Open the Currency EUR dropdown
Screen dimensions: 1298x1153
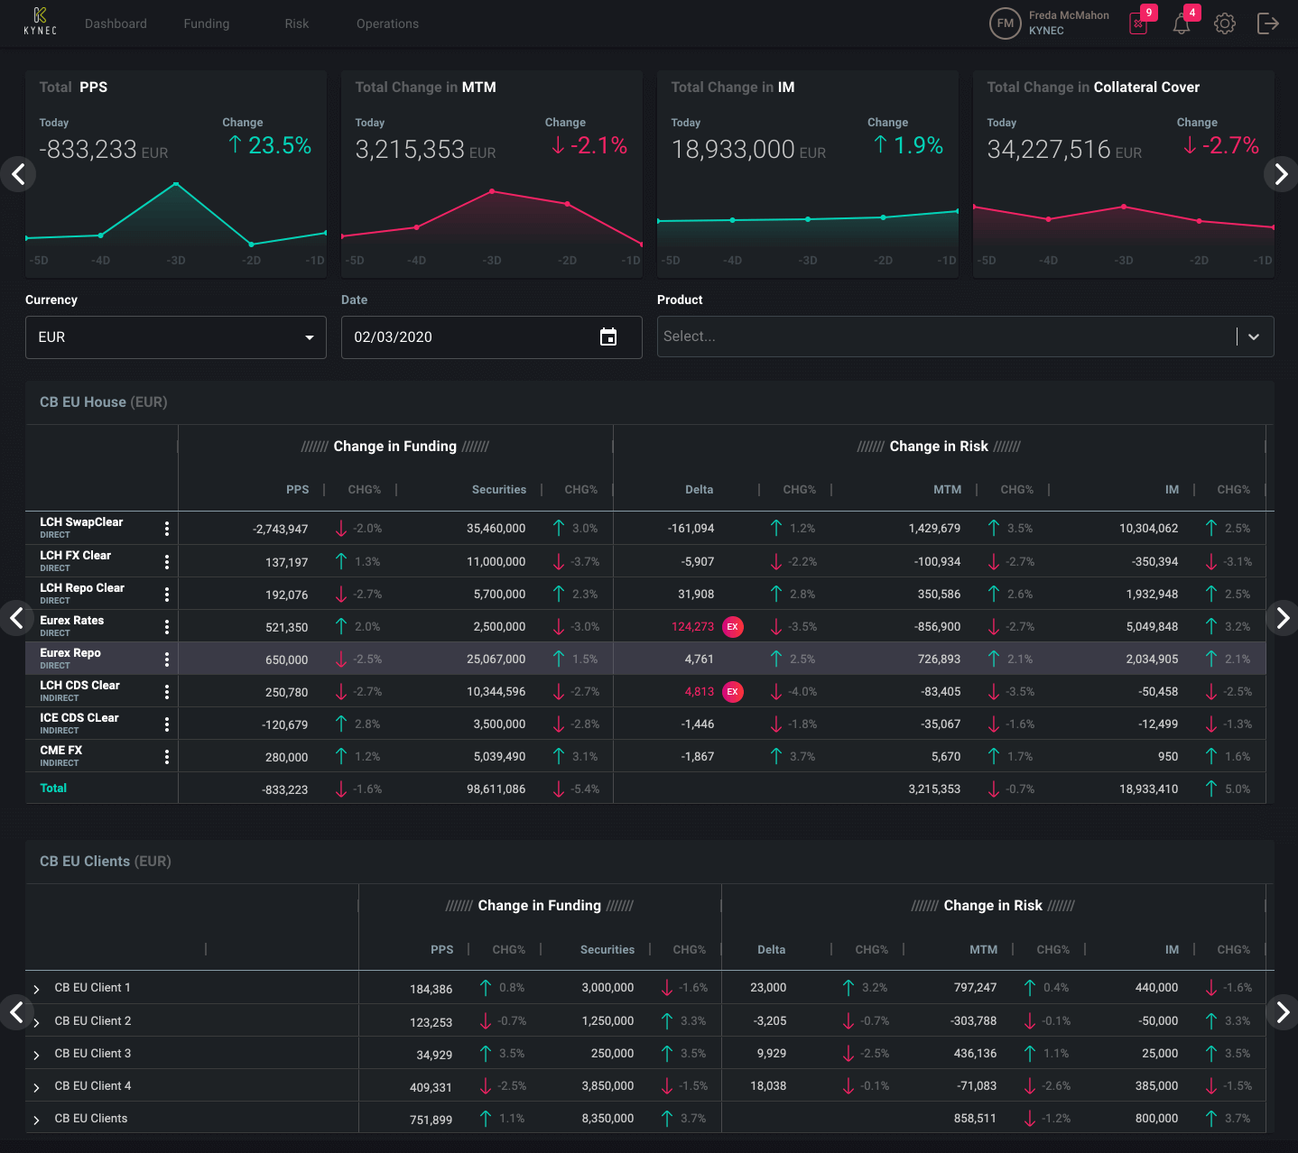(x=176, y=337)
